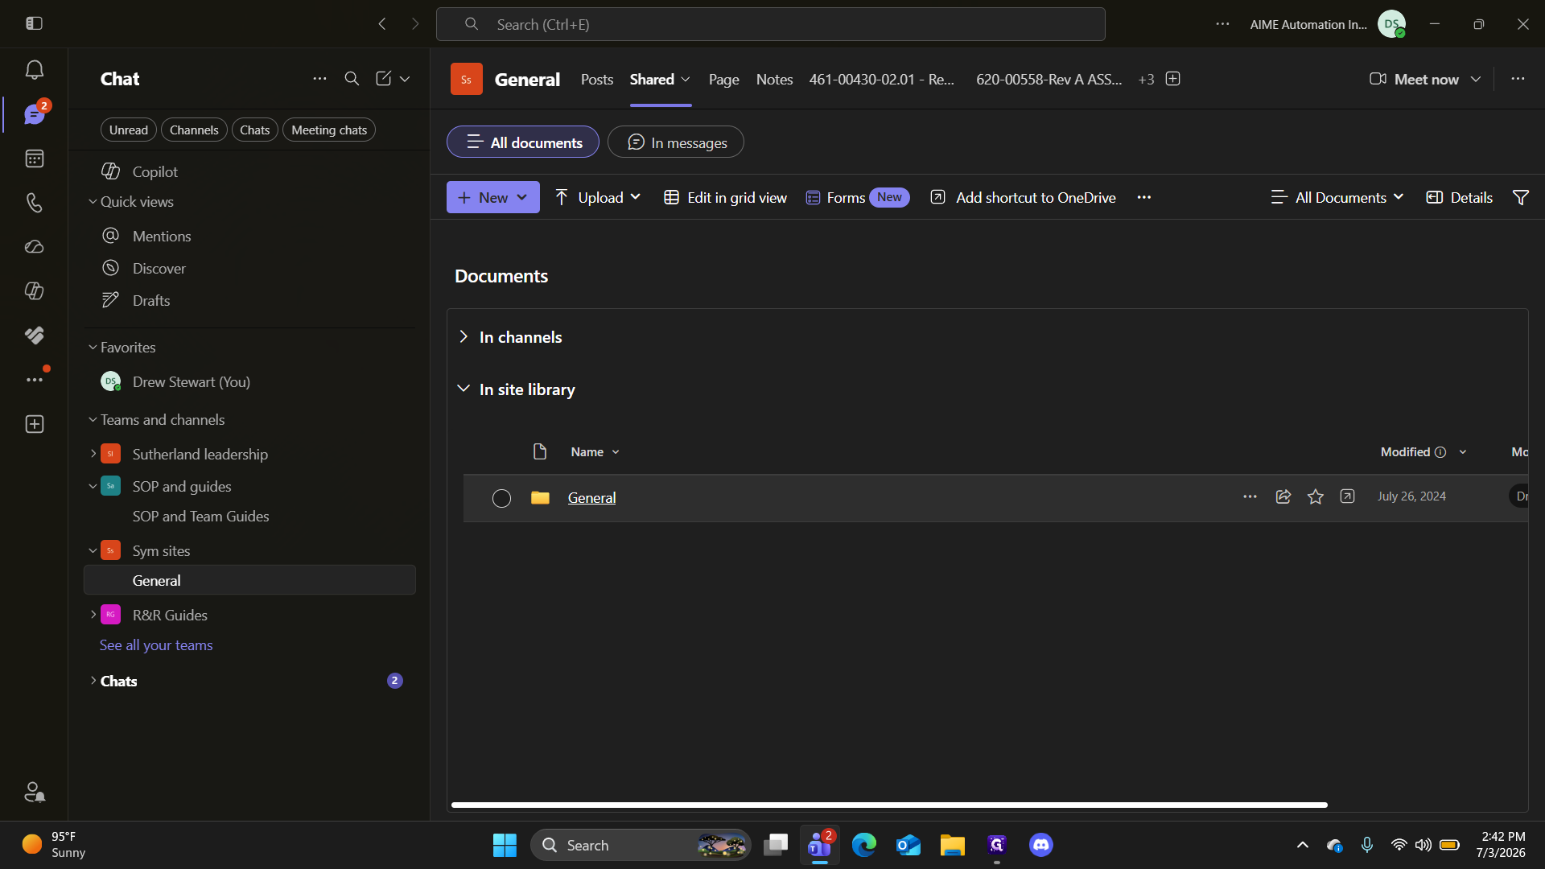The width and height of the screenshot is (1545, 869).
Task: Open the Meet now dropdown arrow
Action: click(1476, 79)
